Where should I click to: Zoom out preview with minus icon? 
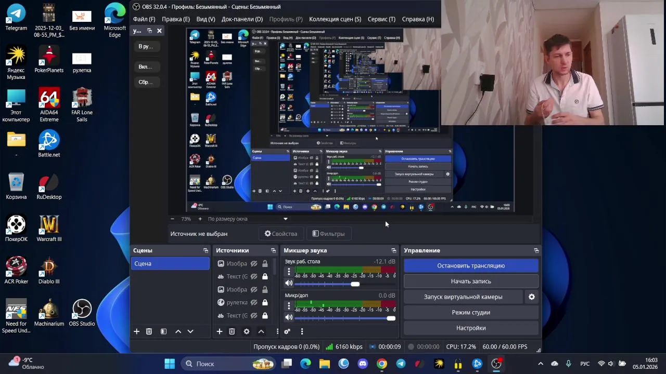pos(172,219)
